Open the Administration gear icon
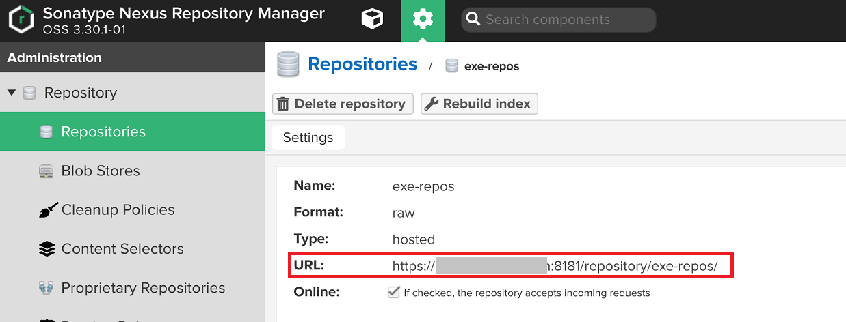Image resolution: width=846 pixels, height=322 pixels. coord(423,20)
